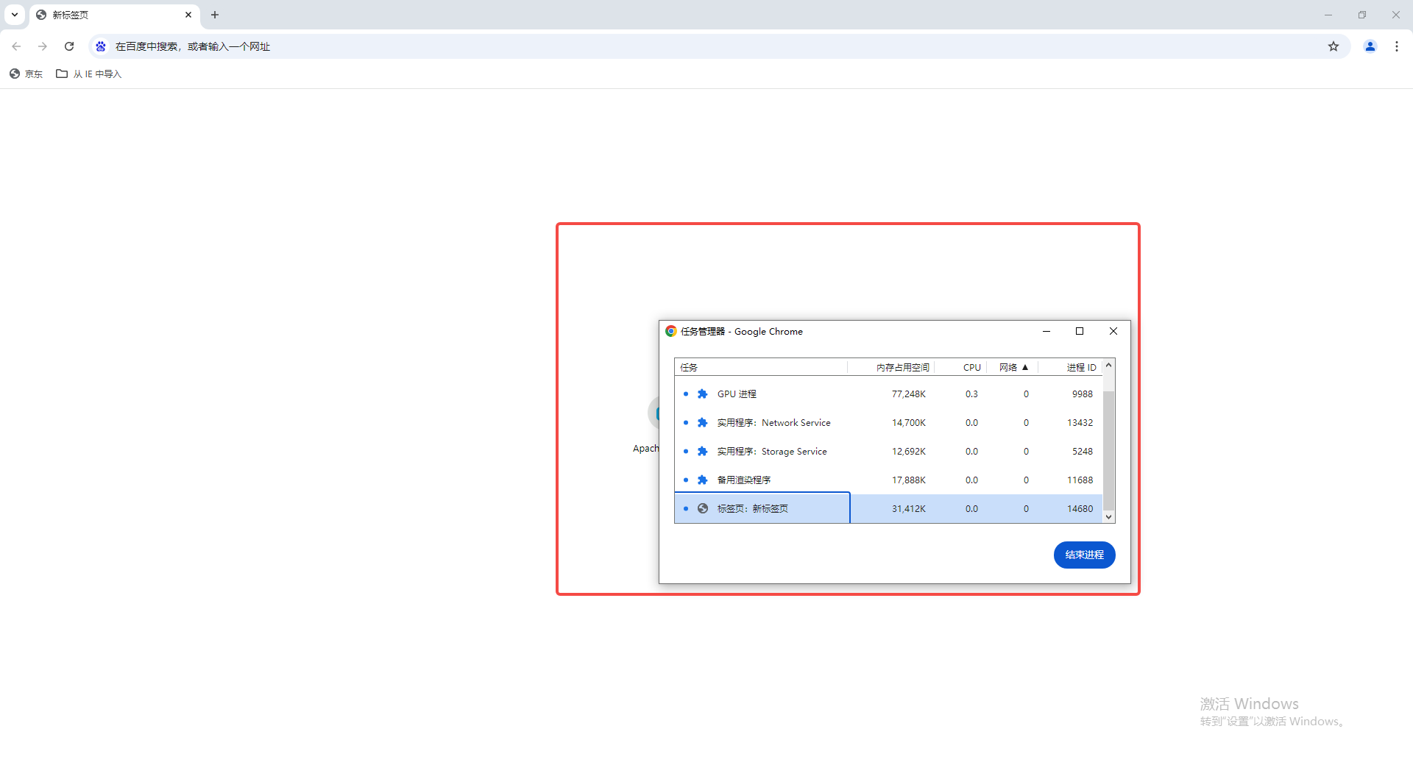The image size is (1413, 765).
Task: Click process ID 14680
Action: coord(1080,509)
